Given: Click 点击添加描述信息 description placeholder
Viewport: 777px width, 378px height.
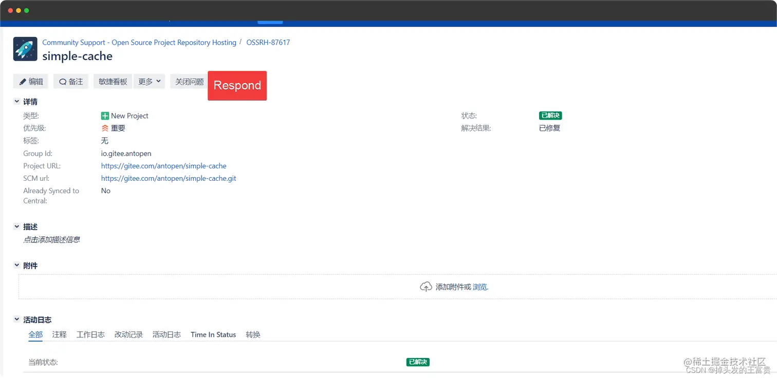Looking at the screenshot, I should [51, 239].
